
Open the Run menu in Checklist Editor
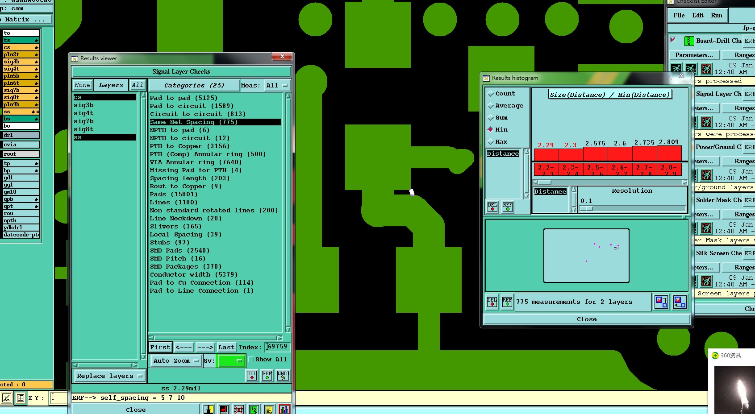tap(717, 15)
